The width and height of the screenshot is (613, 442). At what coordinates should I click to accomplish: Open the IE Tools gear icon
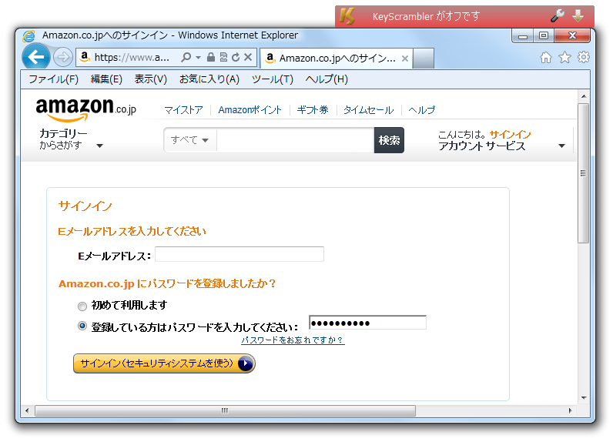click(x=583, y=58)
